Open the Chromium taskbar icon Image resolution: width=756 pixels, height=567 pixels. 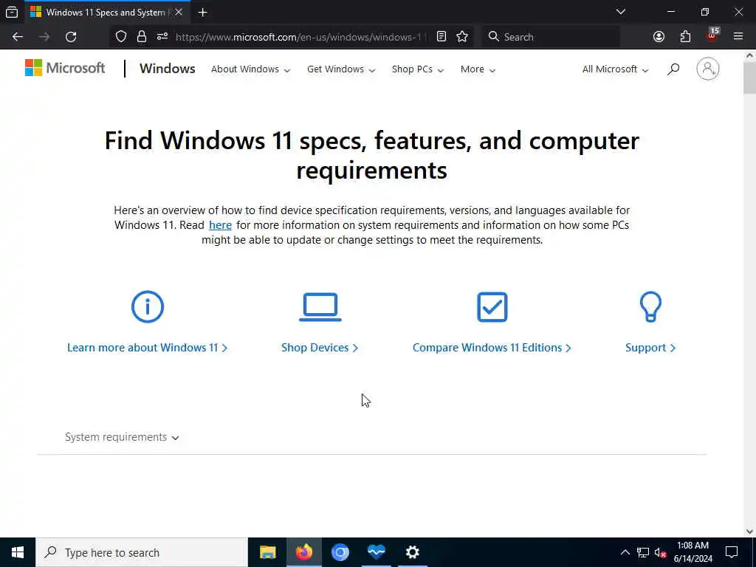340,552
